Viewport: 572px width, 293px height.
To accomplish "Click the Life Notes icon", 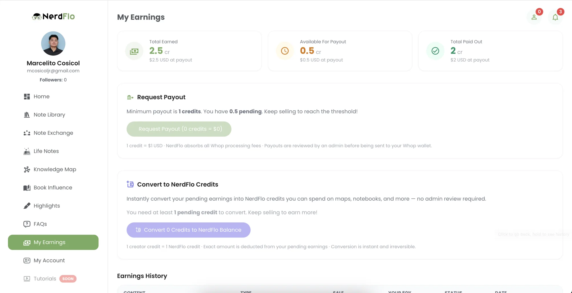I will point(27,151).
